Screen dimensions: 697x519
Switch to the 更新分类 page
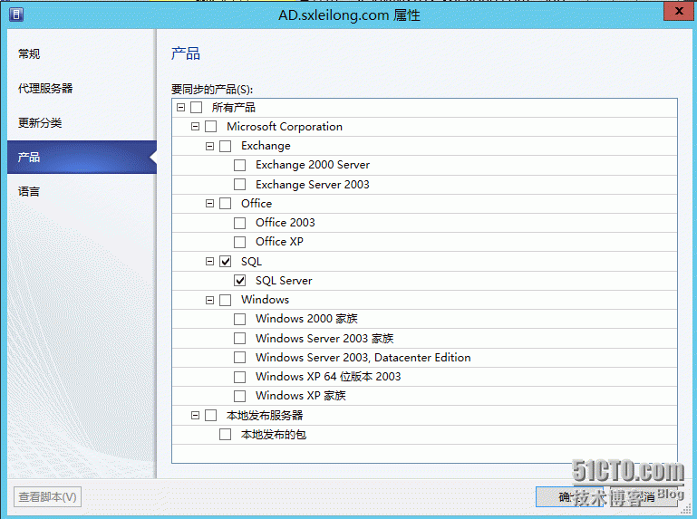point(40,122)
